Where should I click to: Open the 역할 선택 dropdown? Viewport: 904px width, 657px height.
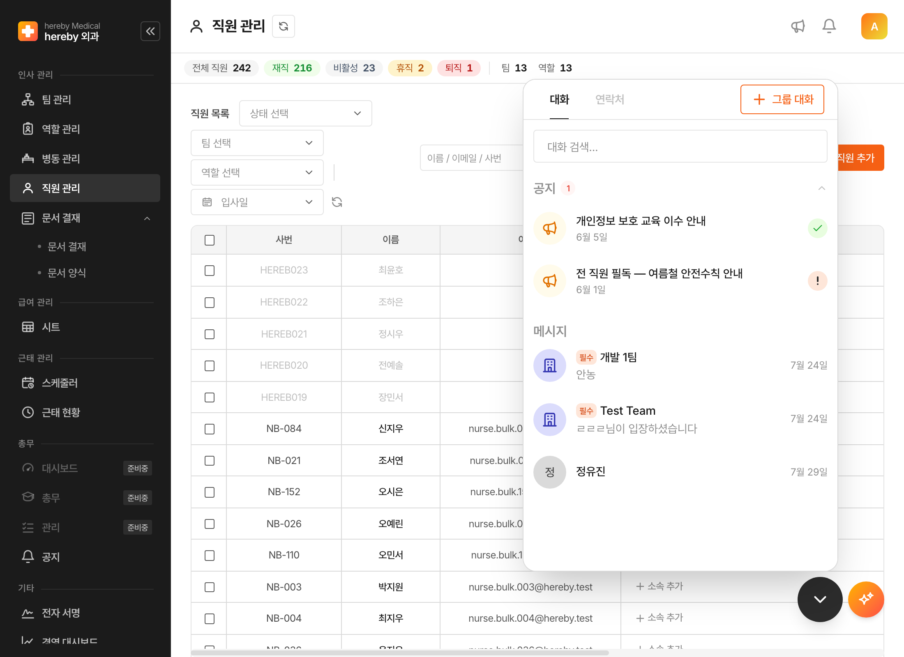(x=257, y=172)
